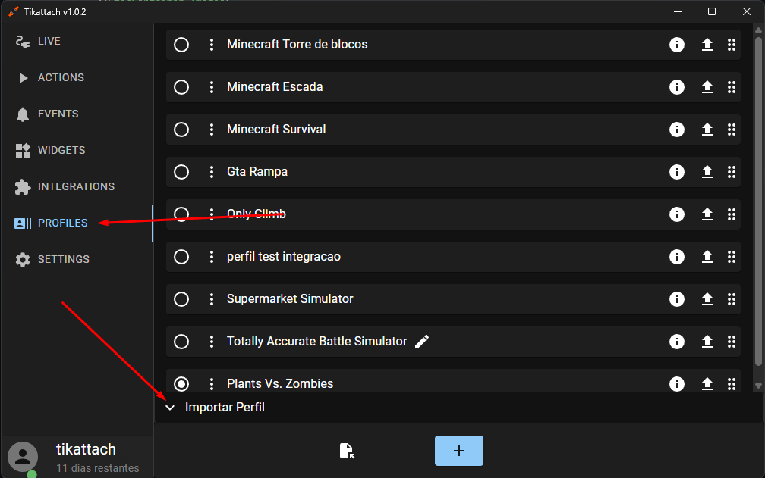Viewport: 765px width, 478px height.
Task: Open the kebab menu for Gta Rampa
Action: 211,172
